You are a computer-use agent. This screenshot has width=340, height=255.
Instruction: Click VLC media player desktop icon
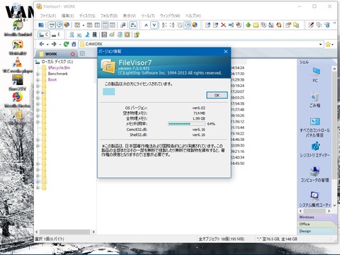18,65
